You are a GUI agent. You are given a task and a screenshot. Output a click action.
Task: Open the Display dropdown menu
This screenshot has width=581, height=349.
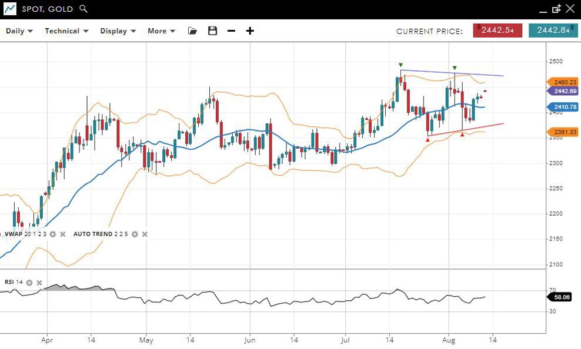(118, 31)
